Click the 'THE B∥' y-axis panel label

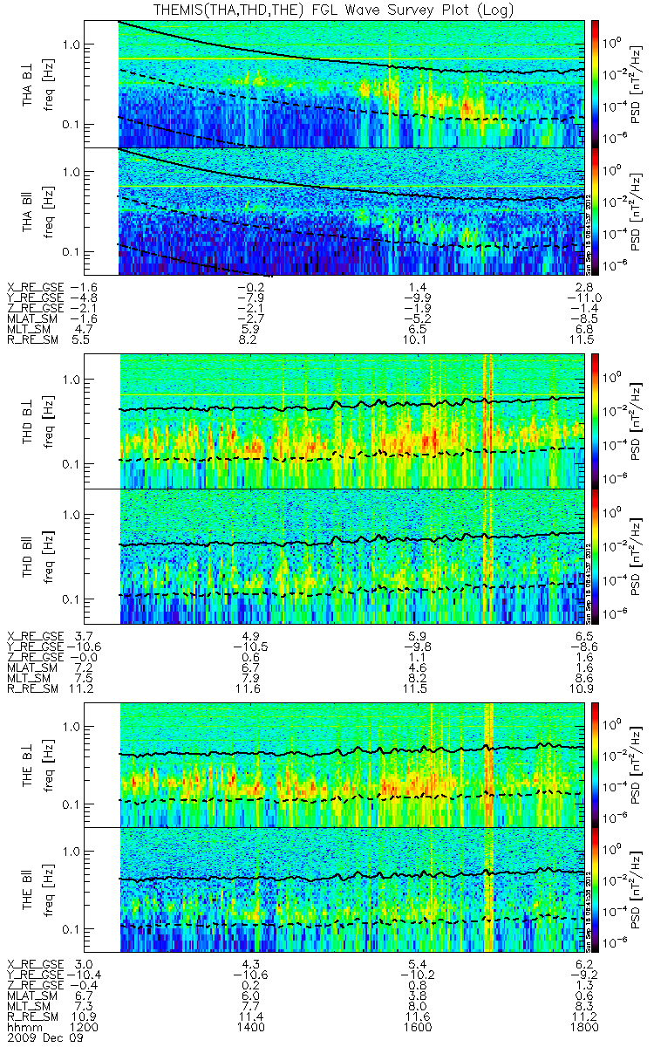tap(29, 889)
